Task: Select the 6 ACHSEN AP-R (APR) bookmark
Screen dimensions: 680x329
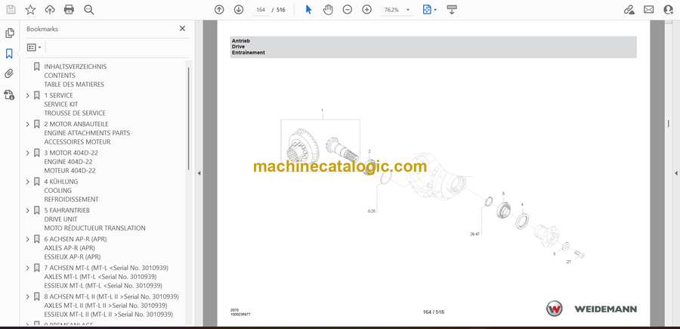Action: coord(76,239)
